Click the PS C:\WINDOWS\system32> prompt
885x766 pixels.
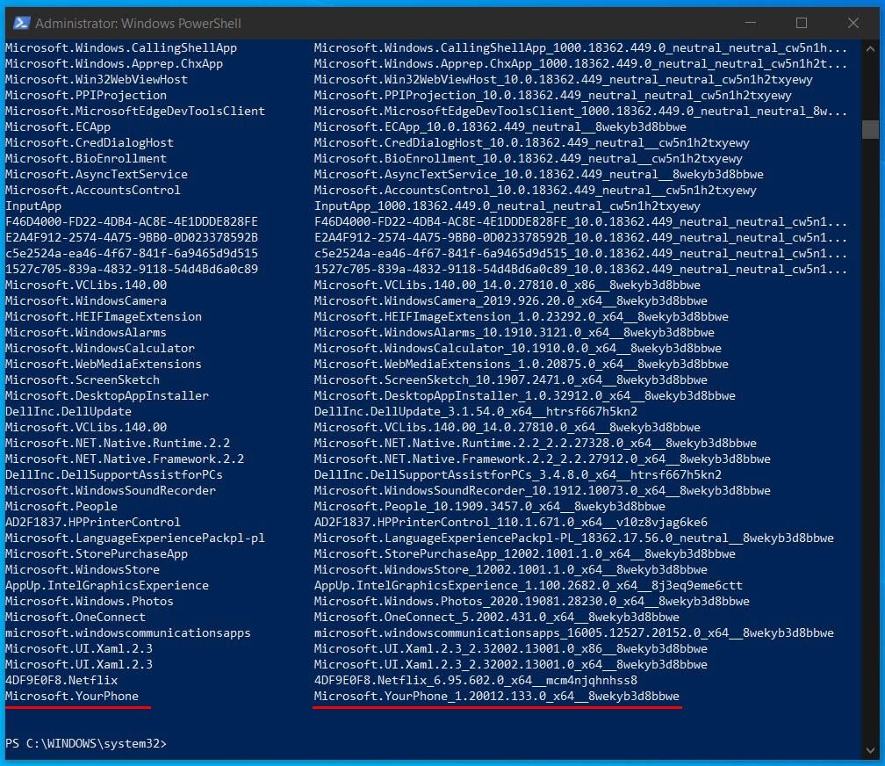[x=86, y=743]
